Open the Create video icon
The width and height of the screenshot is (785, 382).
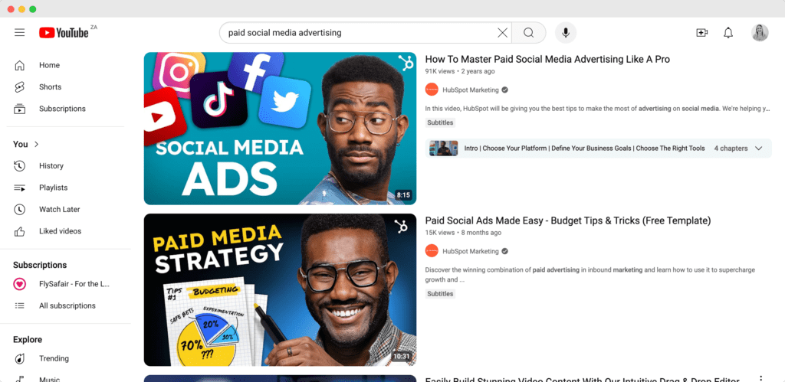(x=702, y=33)
